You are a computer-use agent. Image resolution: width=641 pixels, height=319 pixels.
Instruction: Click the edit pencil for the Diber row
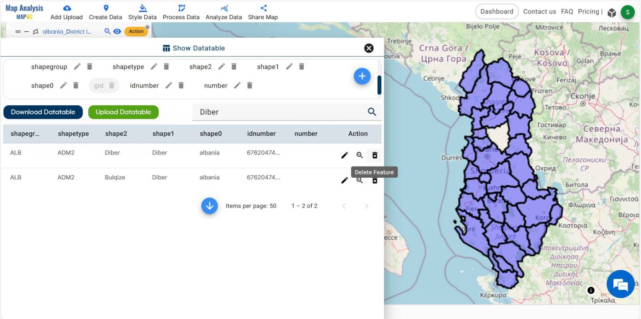point(344,155)
